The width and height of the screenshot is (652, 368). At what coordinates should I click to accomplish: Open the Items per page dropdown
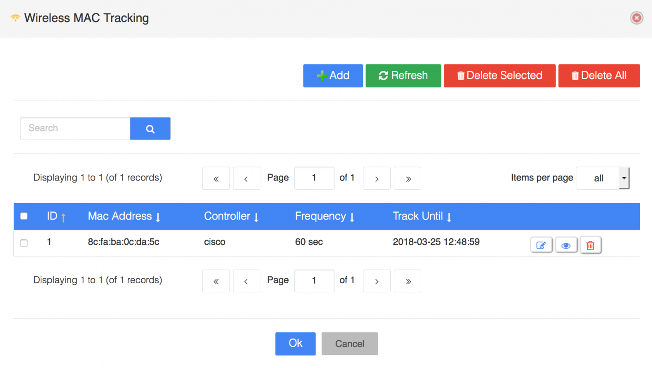[x=603, y=178]
